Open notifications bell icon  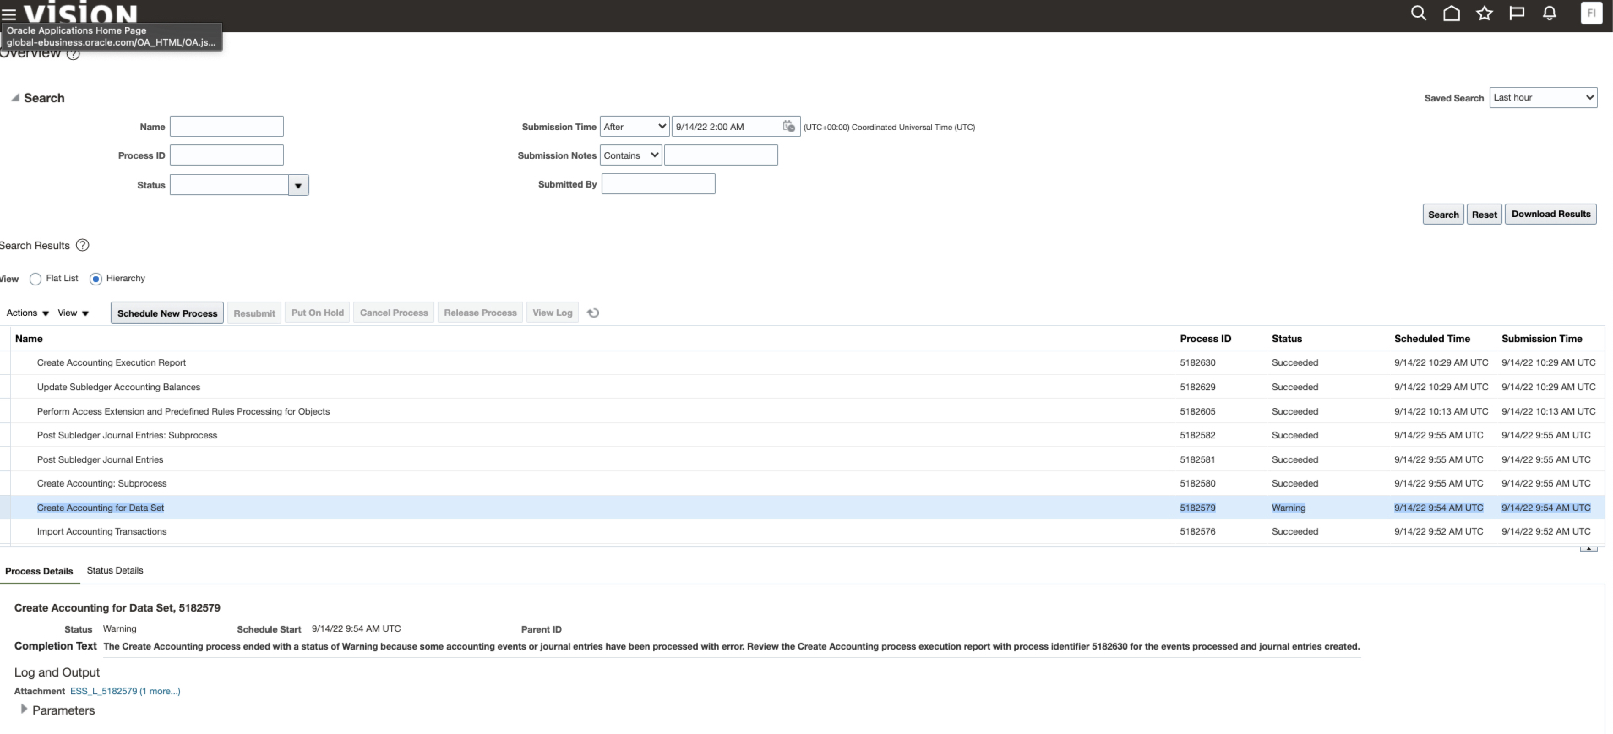(1549, 13)
